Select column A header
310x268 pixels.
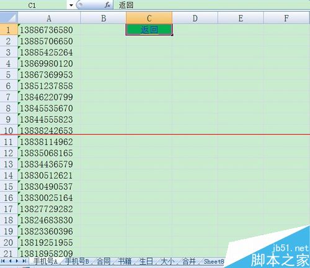[49, 19]
